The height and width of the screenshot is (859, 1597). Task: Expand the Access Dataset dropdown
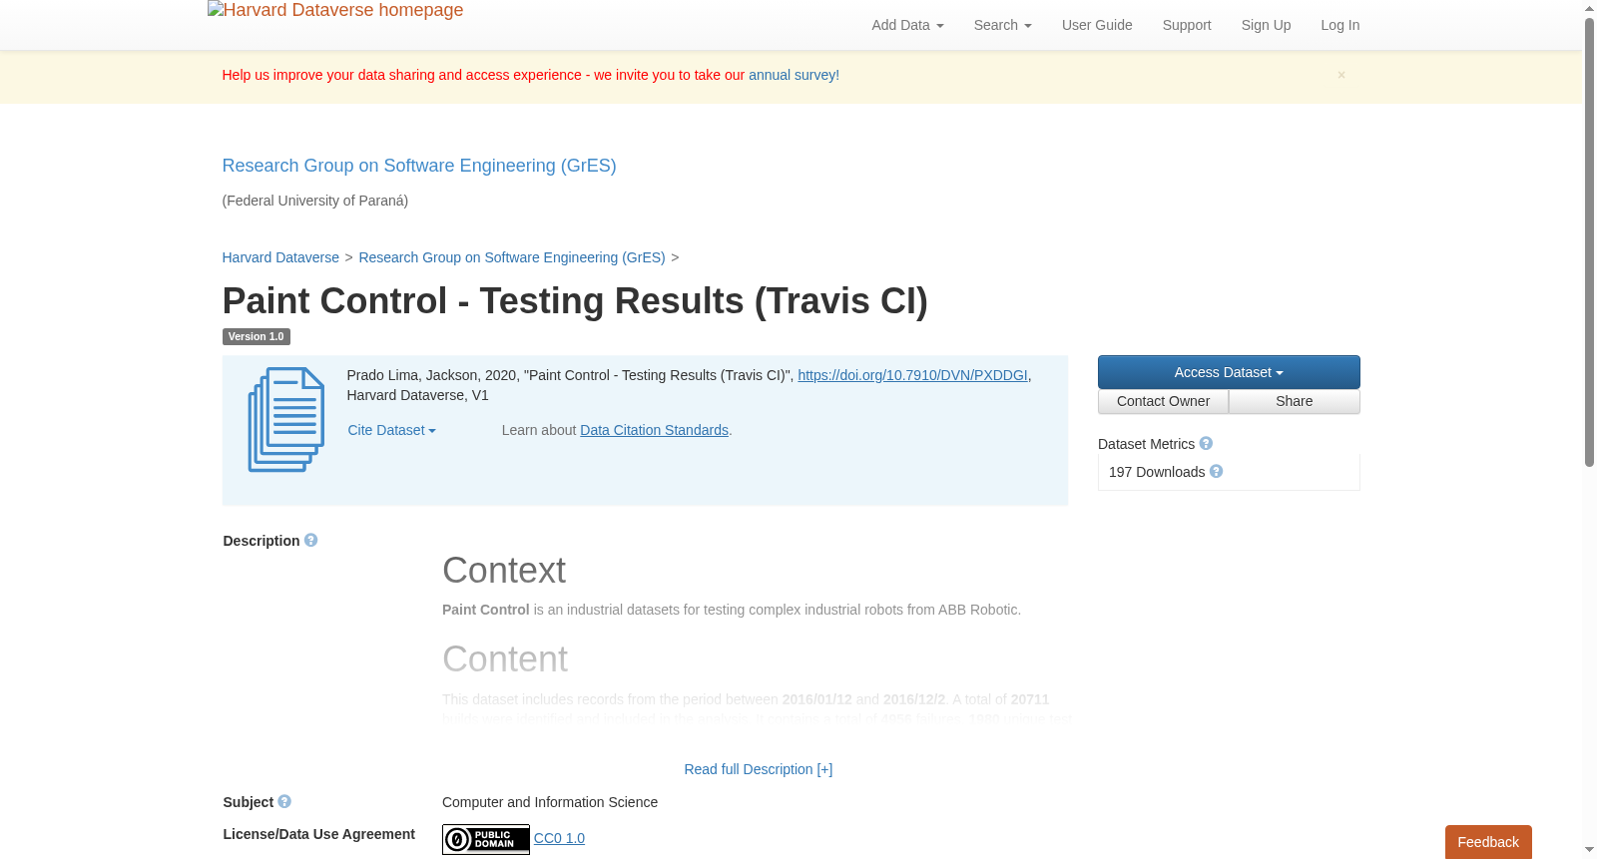(1229, 372)
